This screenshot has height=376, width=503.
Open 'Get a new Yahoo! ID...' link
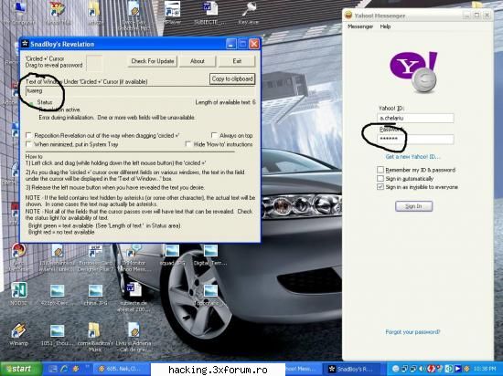pos(412,157)
